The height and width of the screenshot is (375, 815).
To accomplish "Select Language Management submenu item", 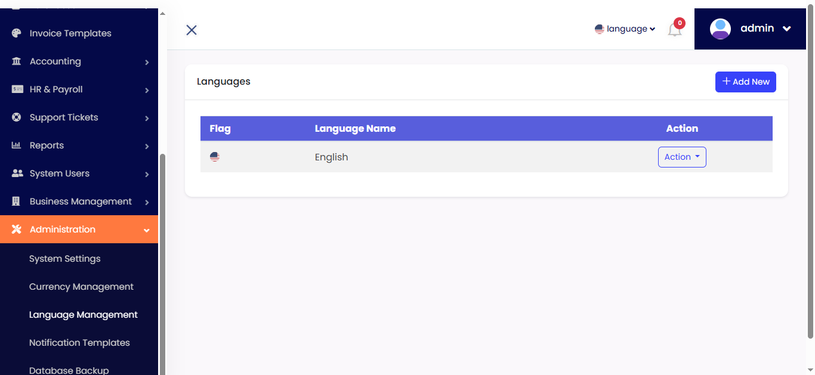I will [84, 315].
